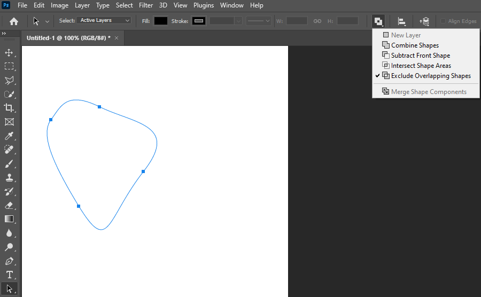Image resolution: width=481 pixels, height=297 pixels.
Task: Open the stroke width dropdown
Action: tap(238, 21)
